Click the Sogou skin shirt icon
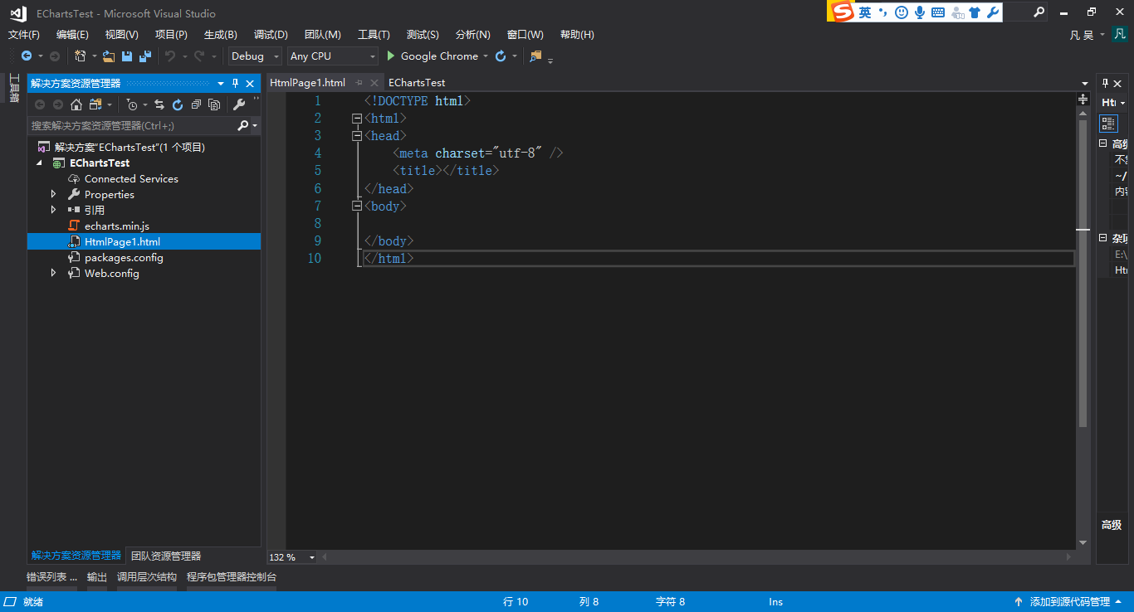1134x612 pixels. pos(975,12)
